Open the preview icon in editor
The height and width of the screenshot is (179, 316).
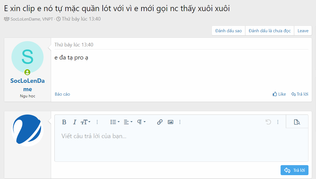297,122
